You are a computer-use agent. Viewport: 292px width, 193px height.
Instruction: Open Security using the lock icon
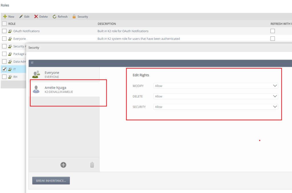(74, 16)
